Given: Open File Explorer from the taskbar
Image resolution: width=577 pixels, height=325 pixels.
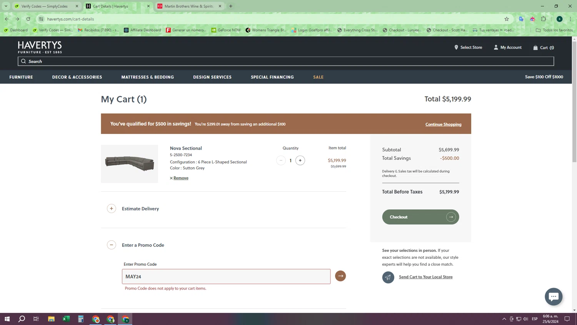Looking at the screenshot, I should [x=51, y=319].
